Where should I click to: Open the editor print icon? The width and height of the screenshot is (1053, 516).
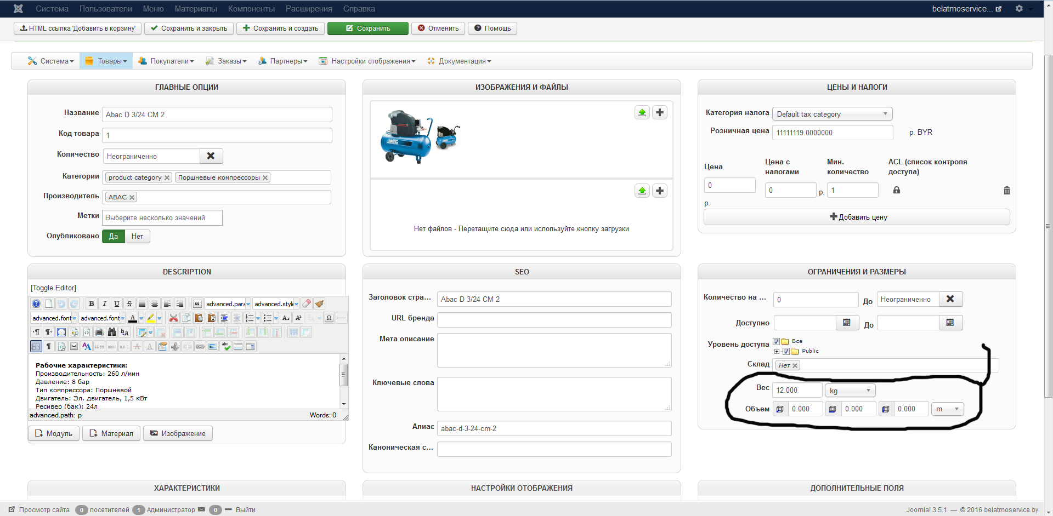(x=99, y=332)
